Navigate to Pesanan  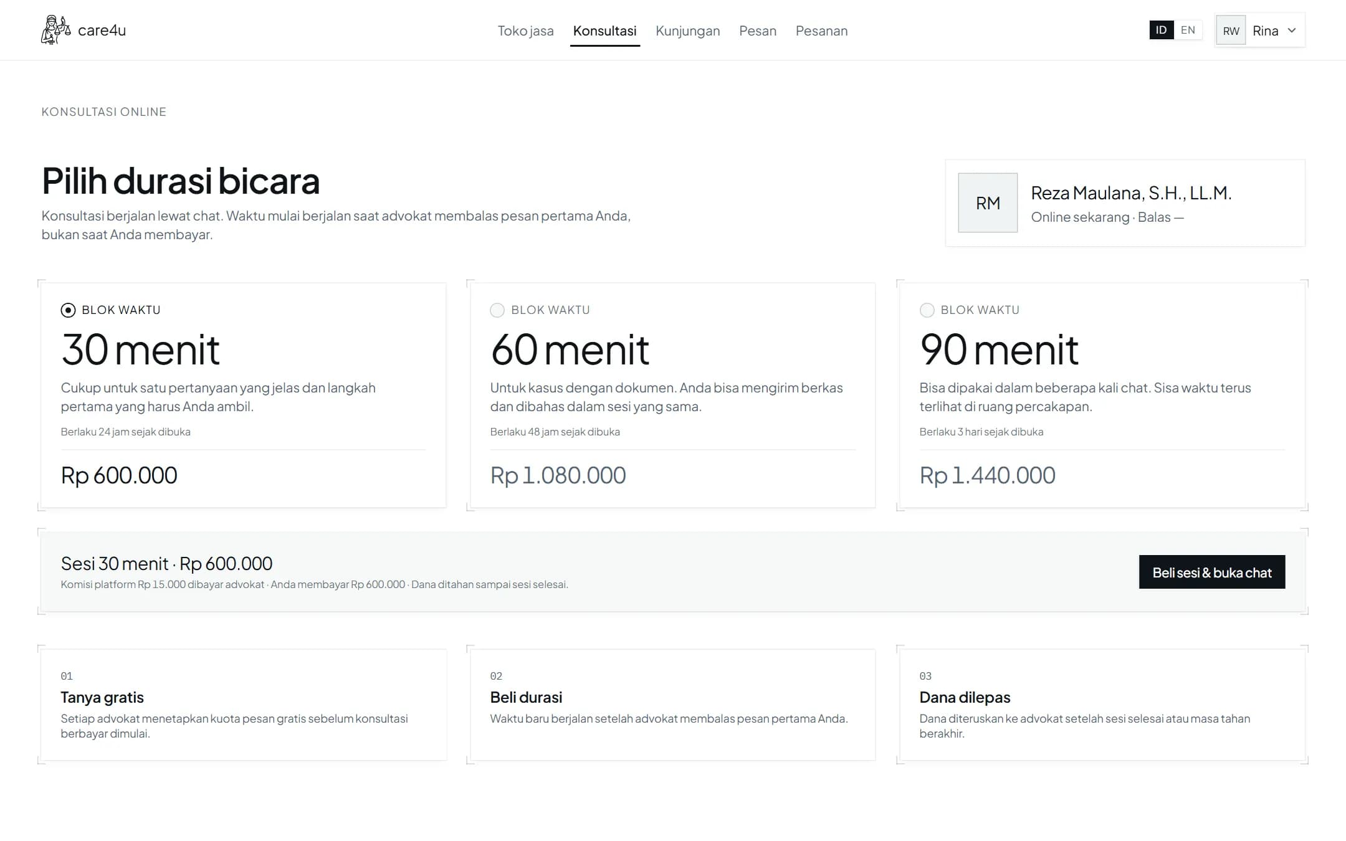tap(821, 31)
